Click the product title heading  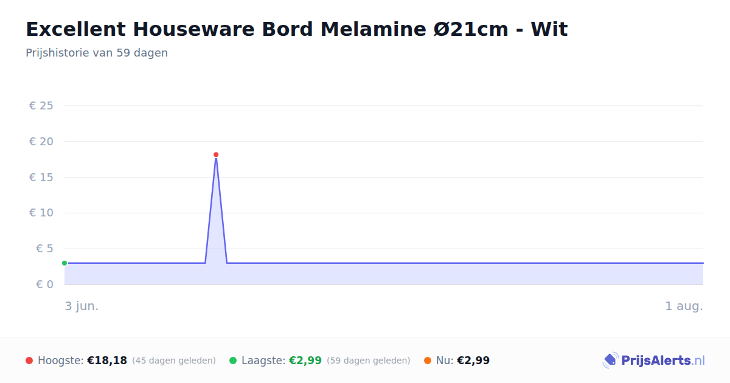(x=297, y=29)
